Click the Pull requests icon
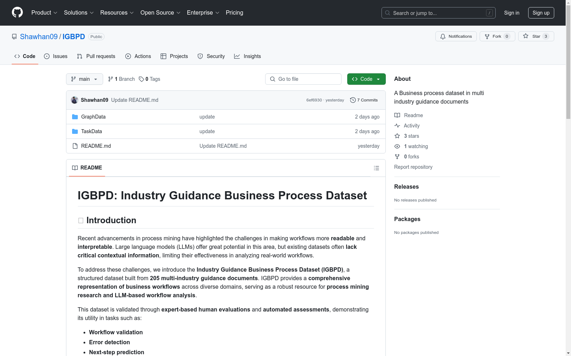The height and width of the screenshot is (356, 571). tap(80, 56)
